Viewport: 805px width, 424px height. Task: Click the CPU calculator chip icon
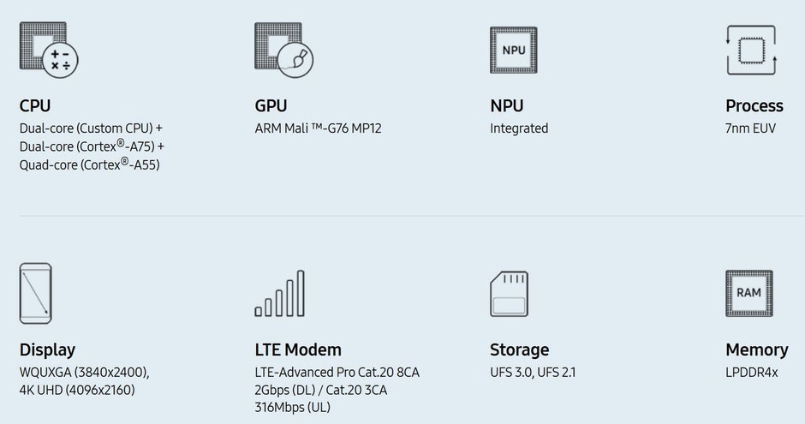[x=49, y=50]
